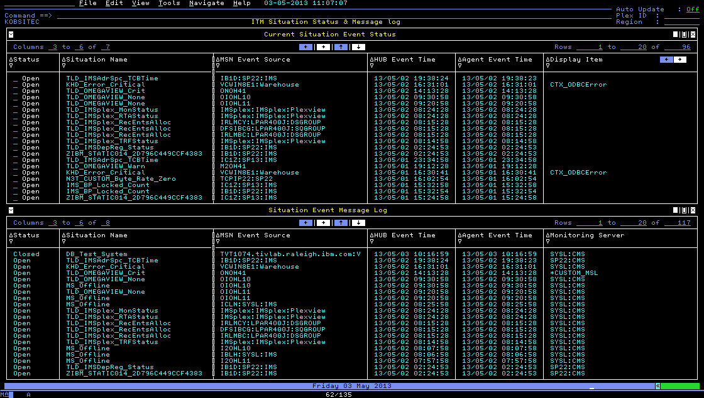Open the File menu
This screenshot has width=704, height=398.
tap(87, 3)
